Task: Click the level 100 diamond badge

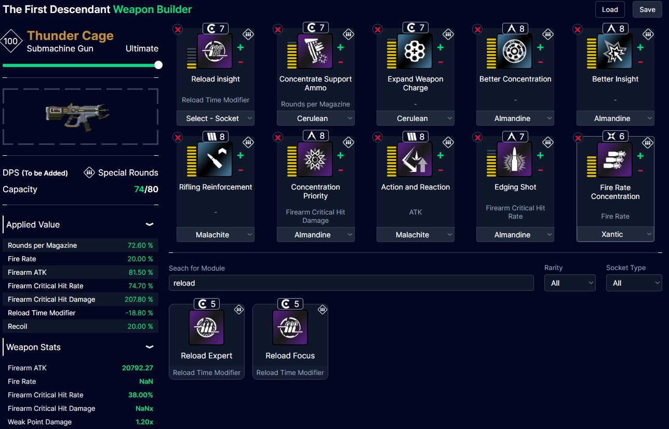Action: point(11,41)
